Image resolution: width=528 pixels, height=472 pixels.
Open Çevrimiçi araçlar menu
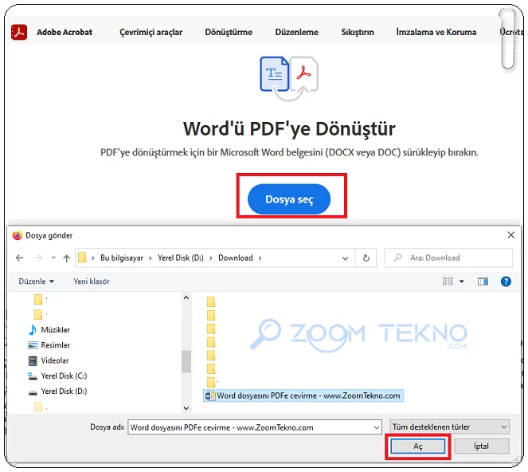tap(151, 32)
